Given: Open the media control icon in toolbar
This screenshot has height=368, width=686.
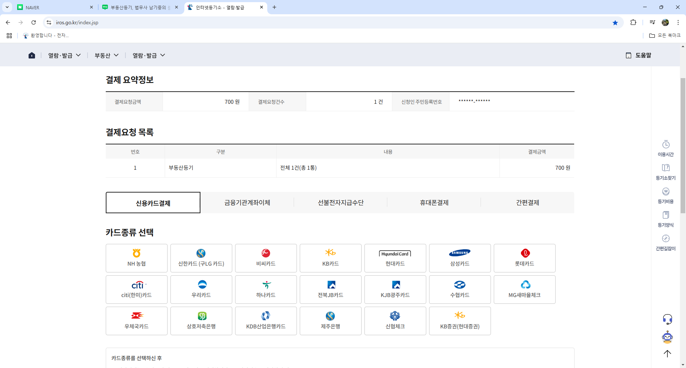Looking at the screenshot, I should 652,22.
